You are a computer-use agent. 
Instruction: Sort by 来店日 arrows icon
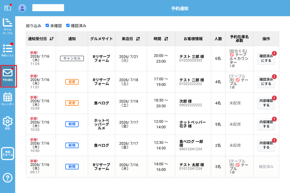(138, 39)
